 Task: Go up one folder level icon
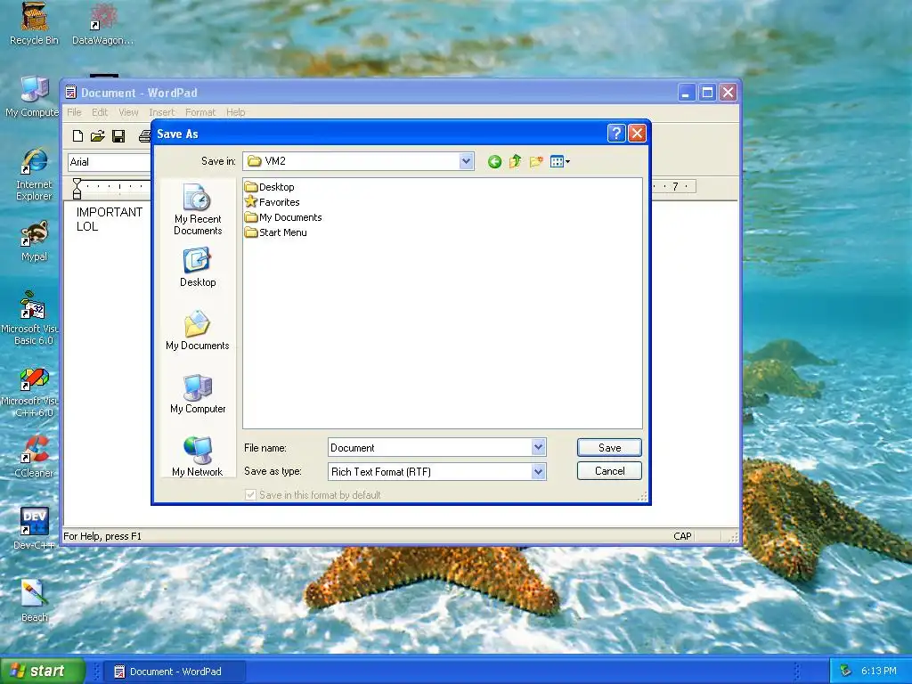click(516, 162)
